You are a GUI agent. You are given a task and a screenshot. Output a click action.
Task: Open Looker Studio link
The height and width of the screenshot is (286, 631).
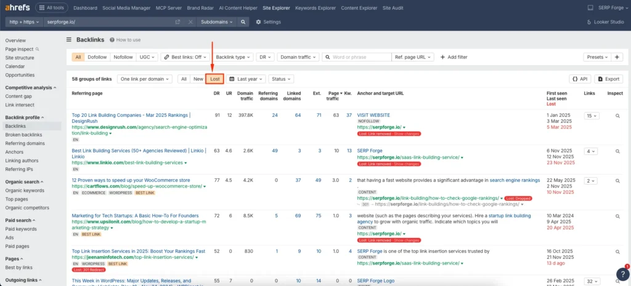(x=606, y=22)
